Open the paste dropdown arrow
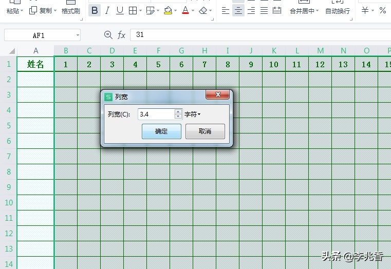Screen dimensions: 391x269 22,11
